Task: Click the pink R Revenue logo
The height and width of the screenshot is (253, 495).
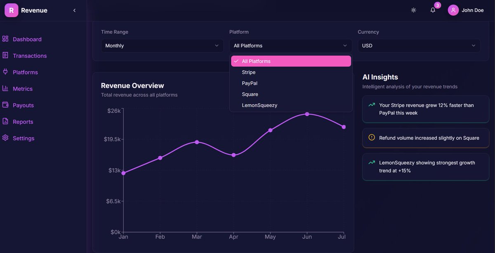Action: 12,10
